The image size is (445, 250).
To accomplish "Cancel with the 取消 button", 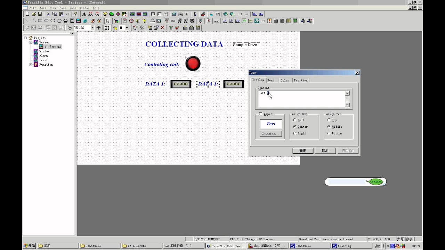I will tap(325, 151).
